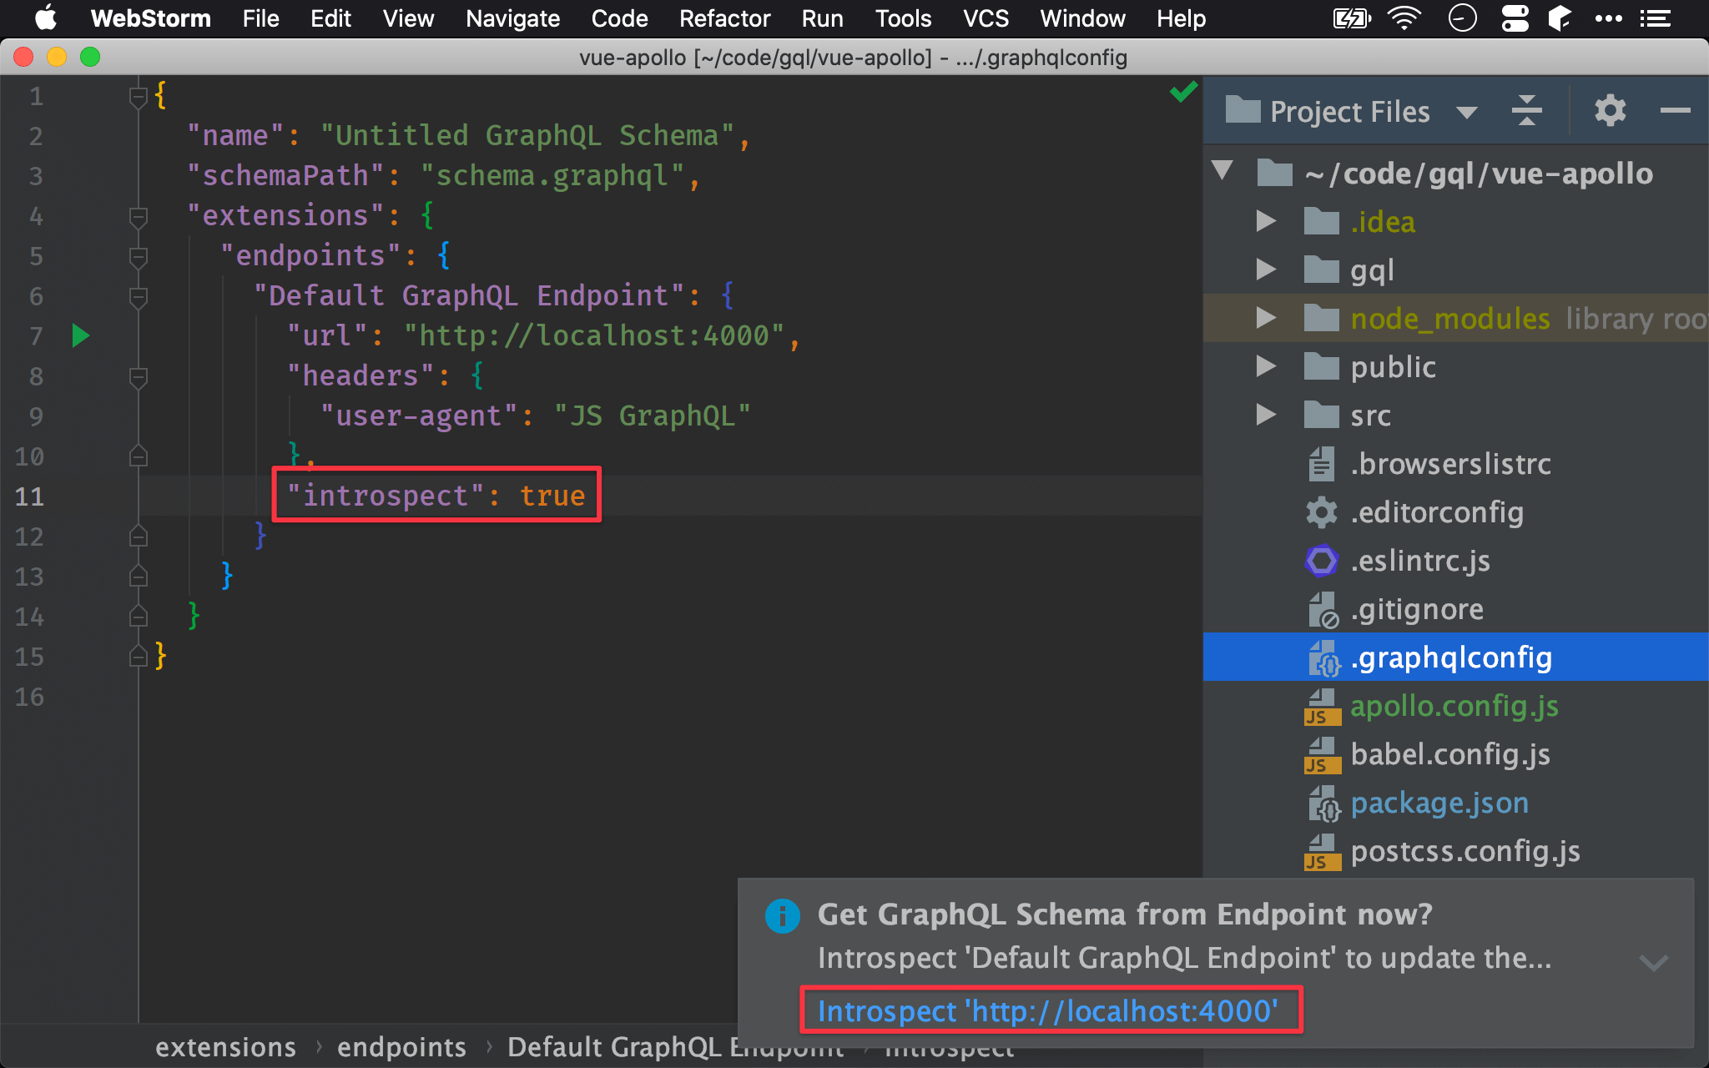The image size is (1709, 1068).
Task: Open Notification Center list icon
Action: point(1654,18)
